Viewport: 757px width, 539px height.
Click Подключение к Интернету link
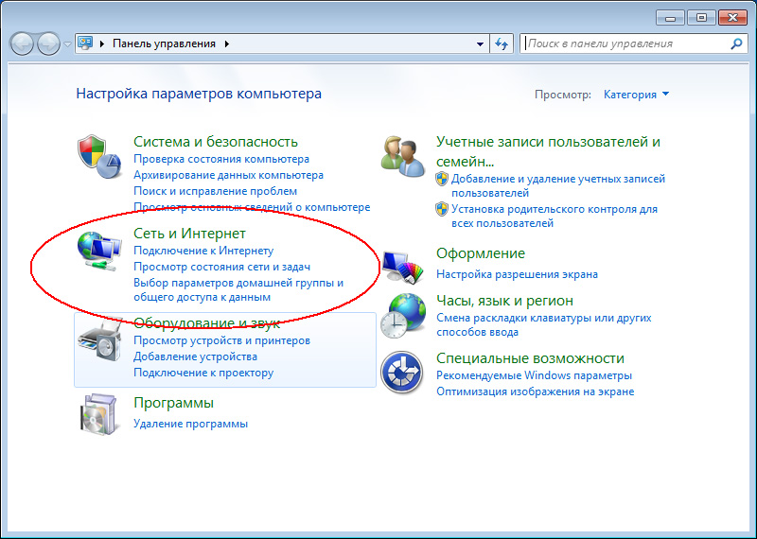pyautogui.click(x=203, y=251)
